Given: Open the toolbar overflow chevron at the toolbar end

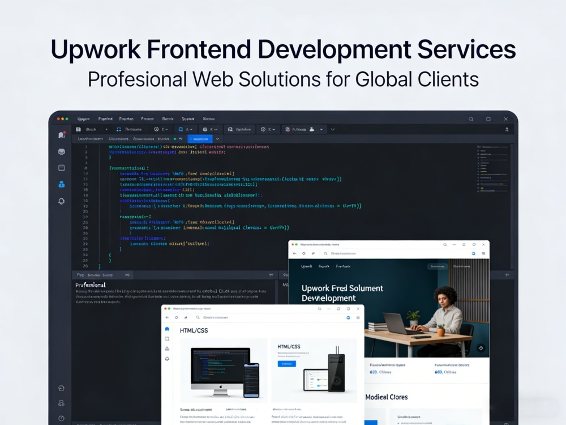Looking at the screenshot, I should pyautogui.click(x=333, y=129).
